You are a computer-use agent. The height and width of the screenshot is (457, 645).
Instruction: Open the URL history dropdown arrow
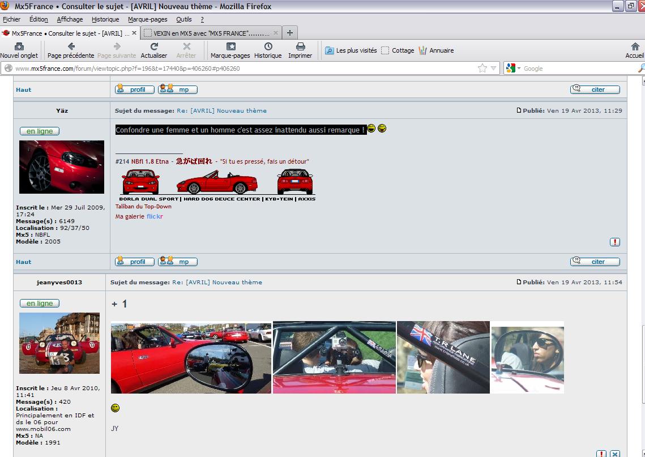tap(494, 69)
